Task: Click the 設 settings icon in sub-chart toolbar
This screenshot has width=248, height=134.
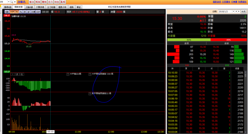Action: (18, 74)
